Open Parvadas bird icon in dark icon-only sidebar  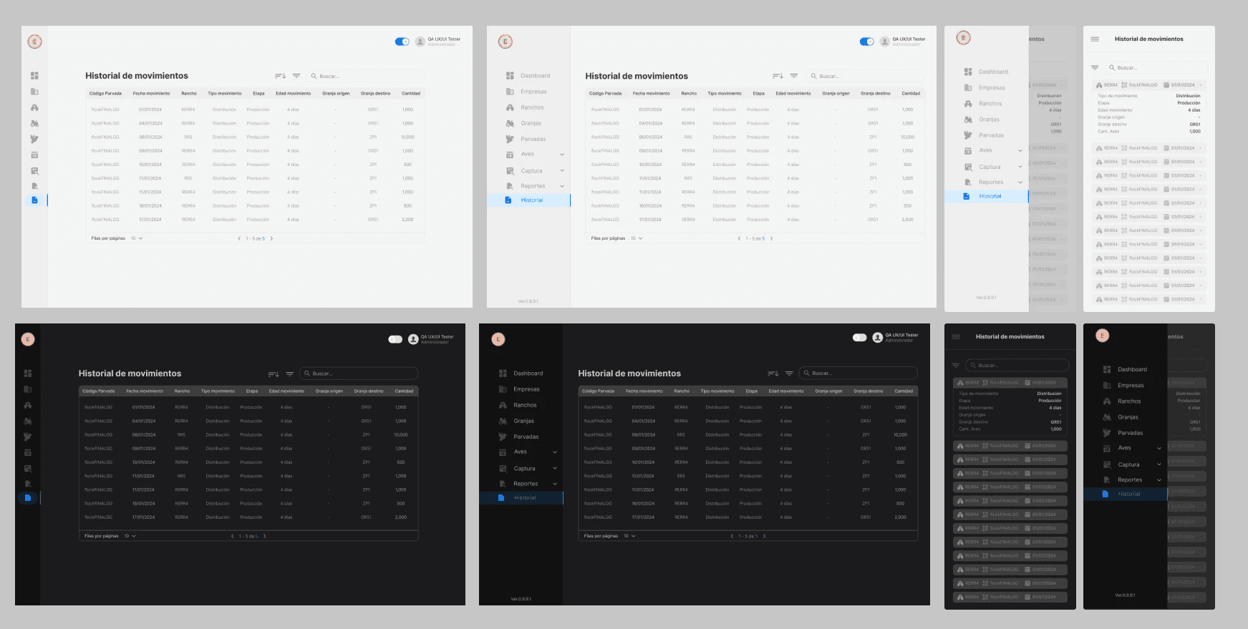coord(28,437)
